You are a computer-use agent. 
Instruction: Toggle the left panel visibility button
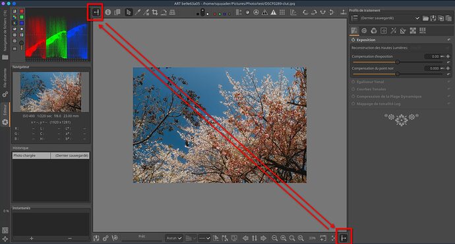[96, 12]
